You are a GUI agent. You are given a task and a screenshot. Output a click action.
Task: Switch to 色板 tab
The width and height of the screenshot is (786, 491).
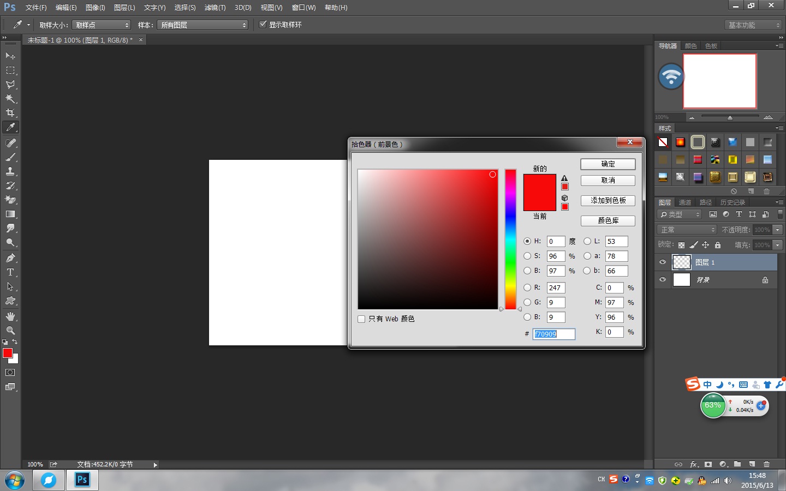point(711,46)
